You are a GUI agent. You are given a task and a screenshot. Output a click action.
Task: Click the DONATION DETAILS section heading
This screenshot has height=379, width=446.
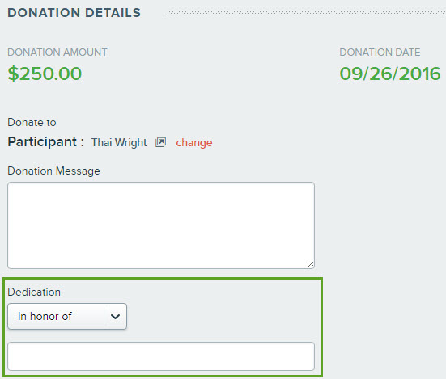coord(74,13)
